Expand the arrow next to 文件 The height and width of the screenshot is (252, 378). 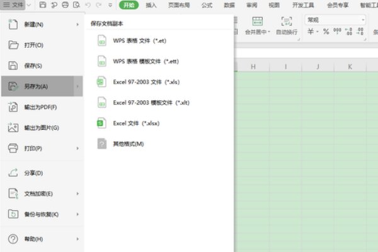click(x=29, y=5)
